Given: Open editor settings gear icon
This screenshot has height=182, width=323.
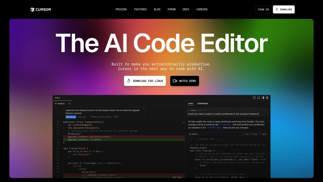Looking at the screenshot, I should pyautogui.click(x=267, y=98).
